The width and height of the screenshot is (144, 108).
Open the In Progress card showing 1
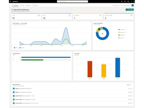tap(88, 17)
